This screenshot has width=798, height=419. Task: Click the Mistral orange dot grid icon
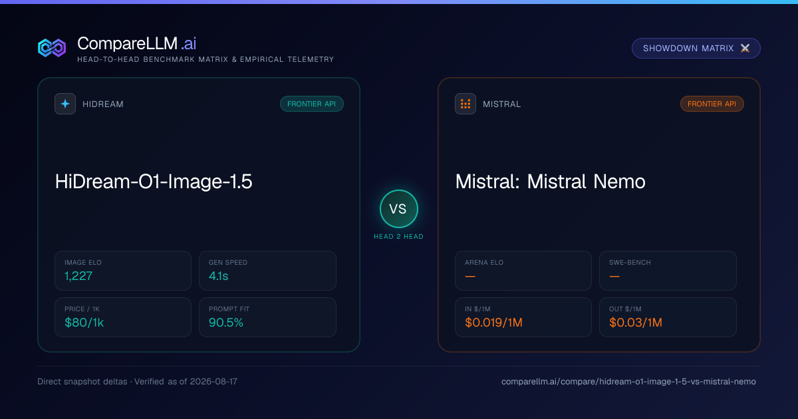[465, 104]
